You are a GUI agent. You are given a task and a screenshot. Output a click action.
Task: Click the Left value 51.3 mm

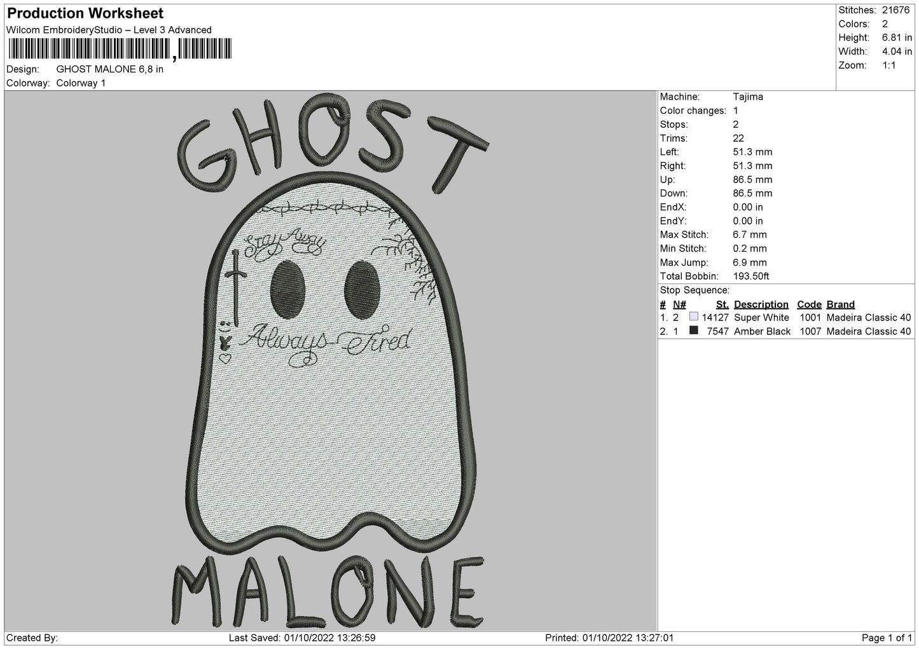point(752,153)
